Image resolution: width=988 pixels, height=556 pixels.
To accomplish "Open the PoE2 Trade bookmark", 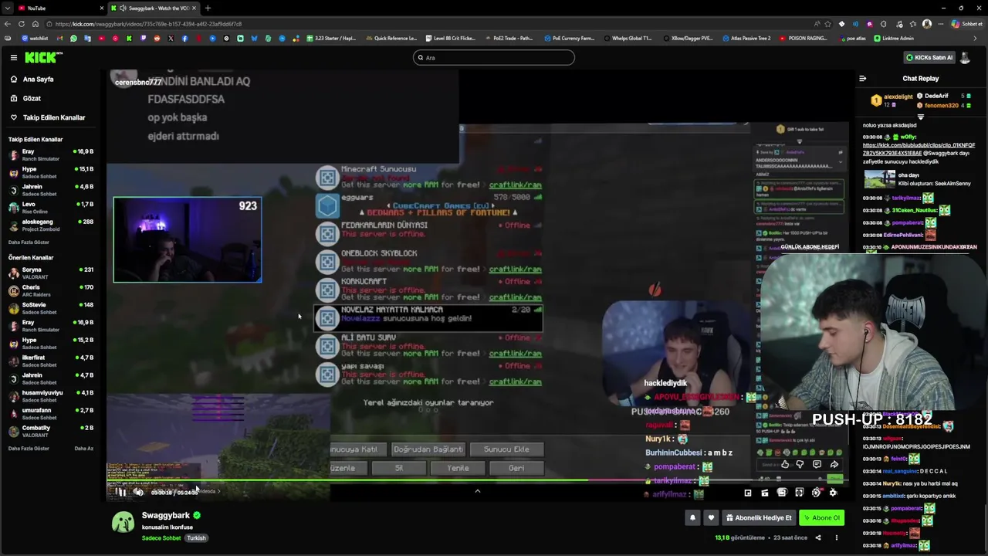I will coord(508,38).
